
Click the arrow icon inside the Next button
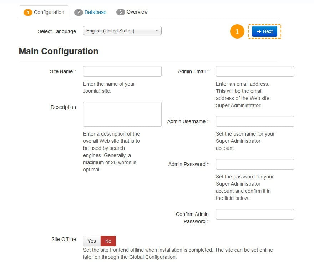(259, 31)
